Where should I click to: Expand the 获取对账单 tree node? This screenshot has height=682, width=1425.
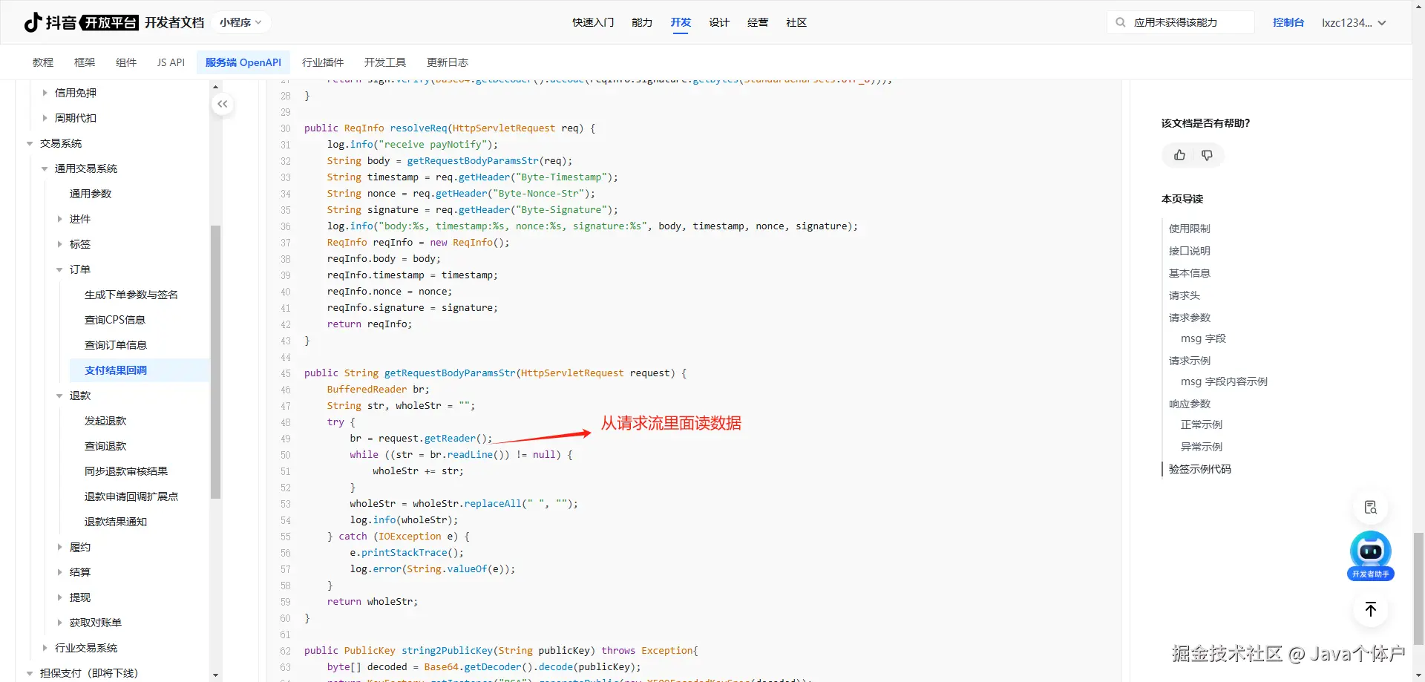[x=59, y=623]
